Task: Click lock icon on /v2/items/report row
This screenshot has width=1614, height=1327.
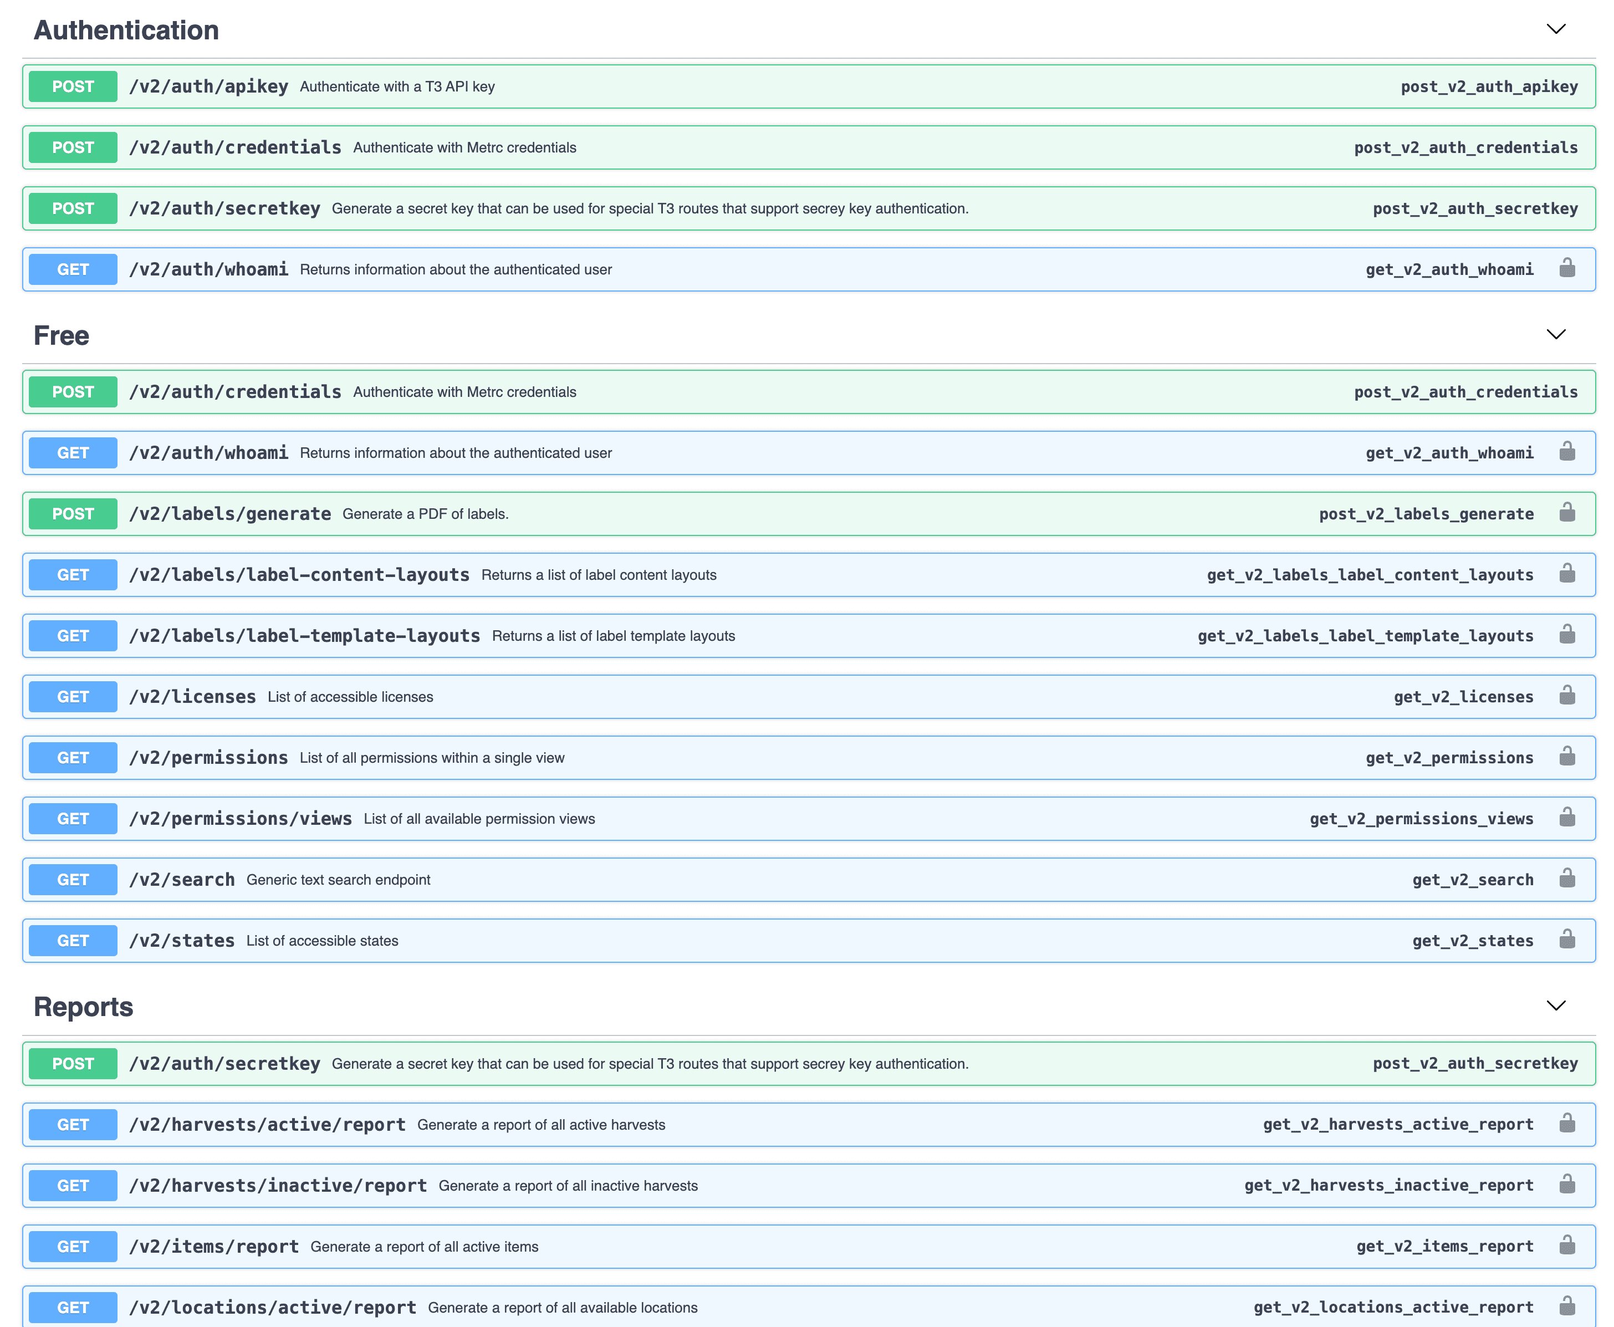Action: click(1567, 1245)
